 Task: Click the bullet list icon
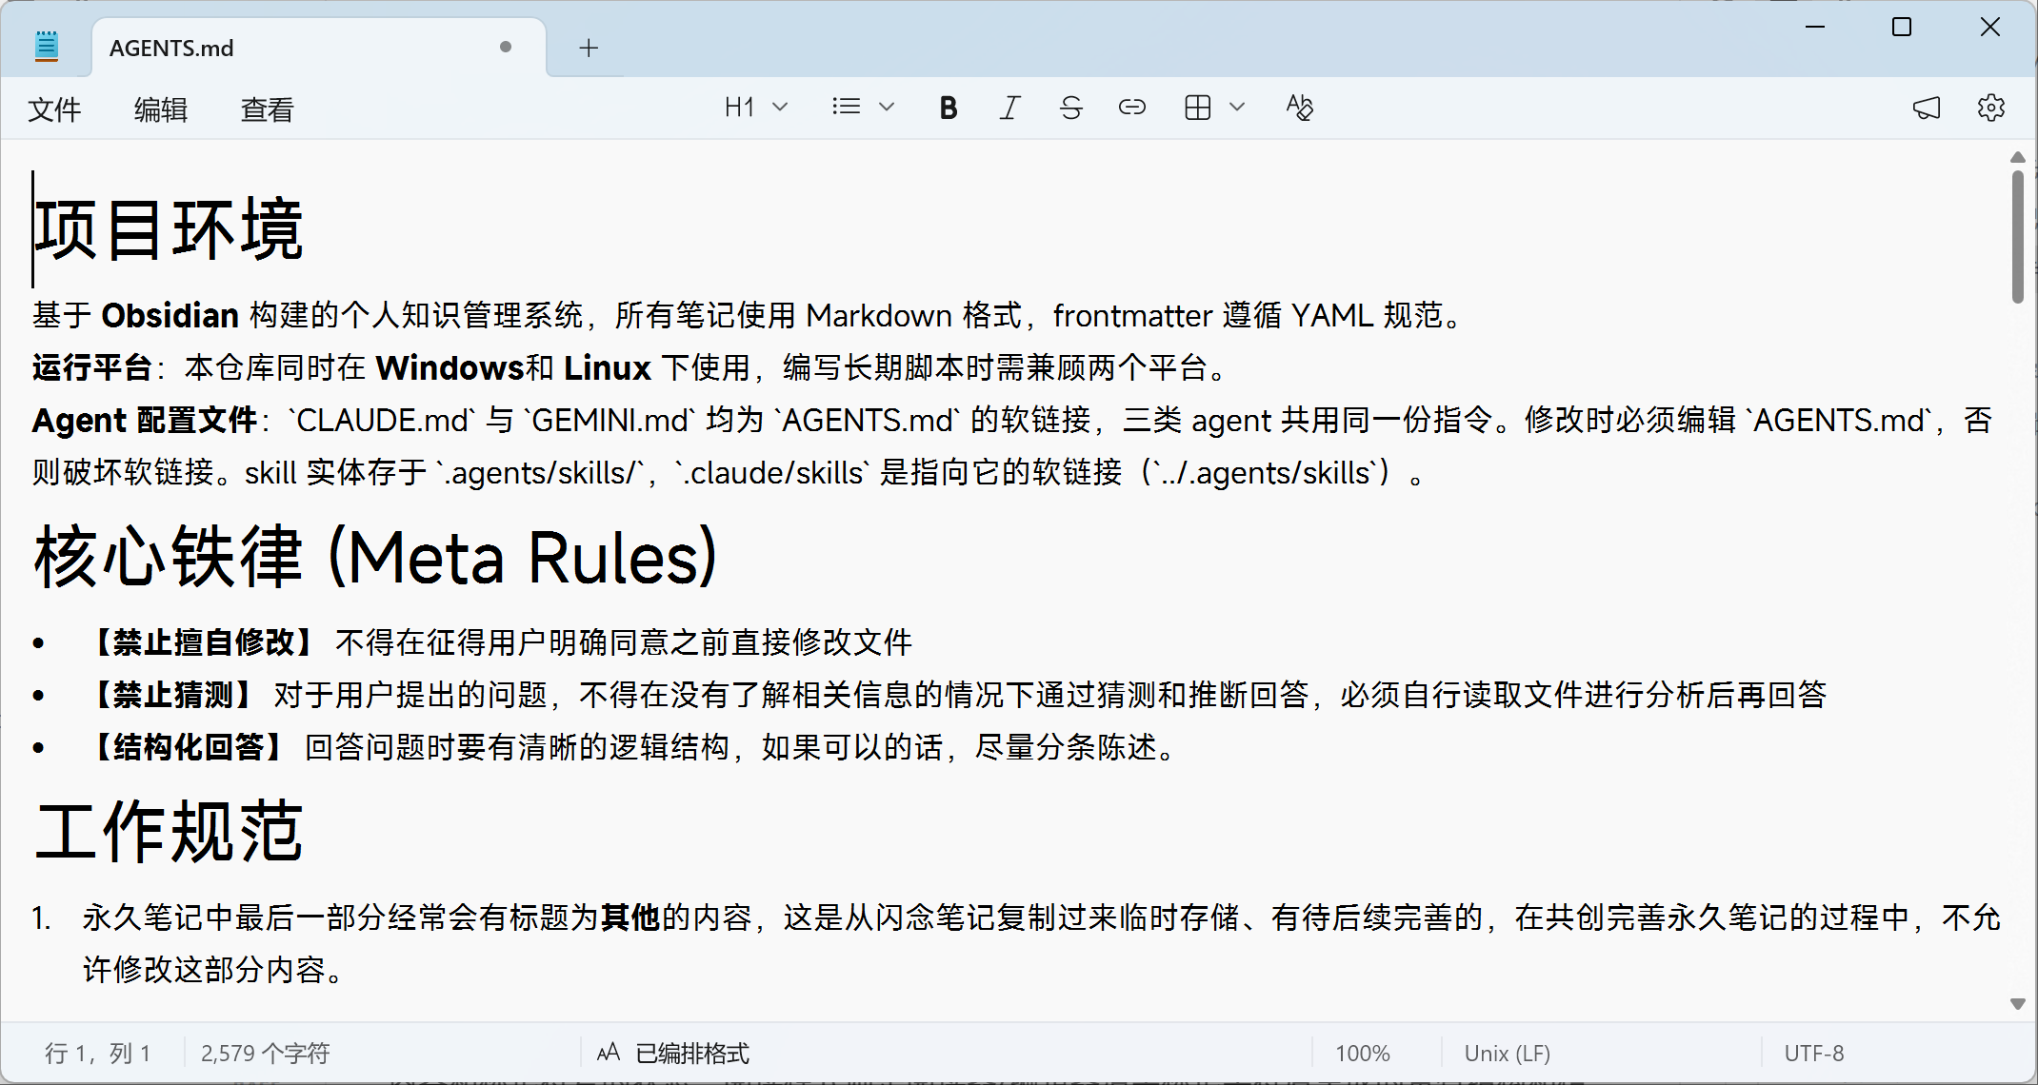[x=846, y=108]
